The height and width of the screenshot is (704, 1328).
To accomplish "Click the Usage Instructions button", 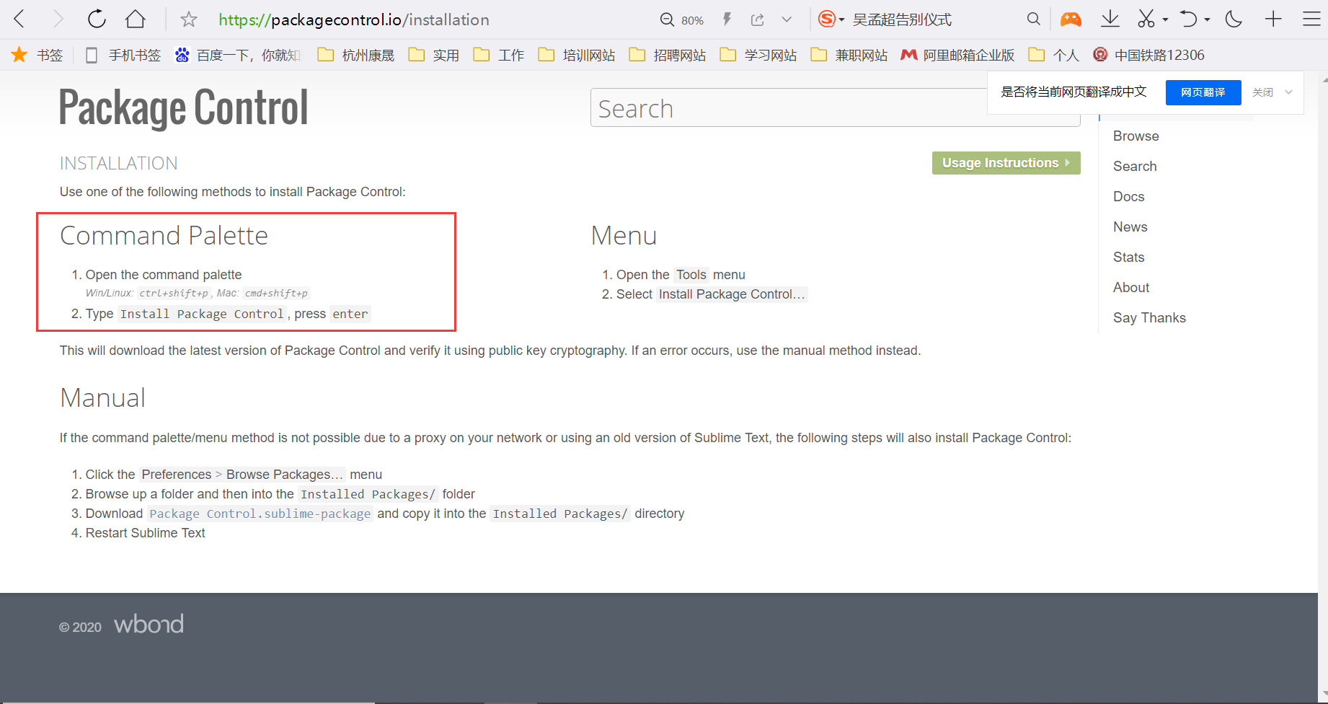I will (x=1006, y=163).
